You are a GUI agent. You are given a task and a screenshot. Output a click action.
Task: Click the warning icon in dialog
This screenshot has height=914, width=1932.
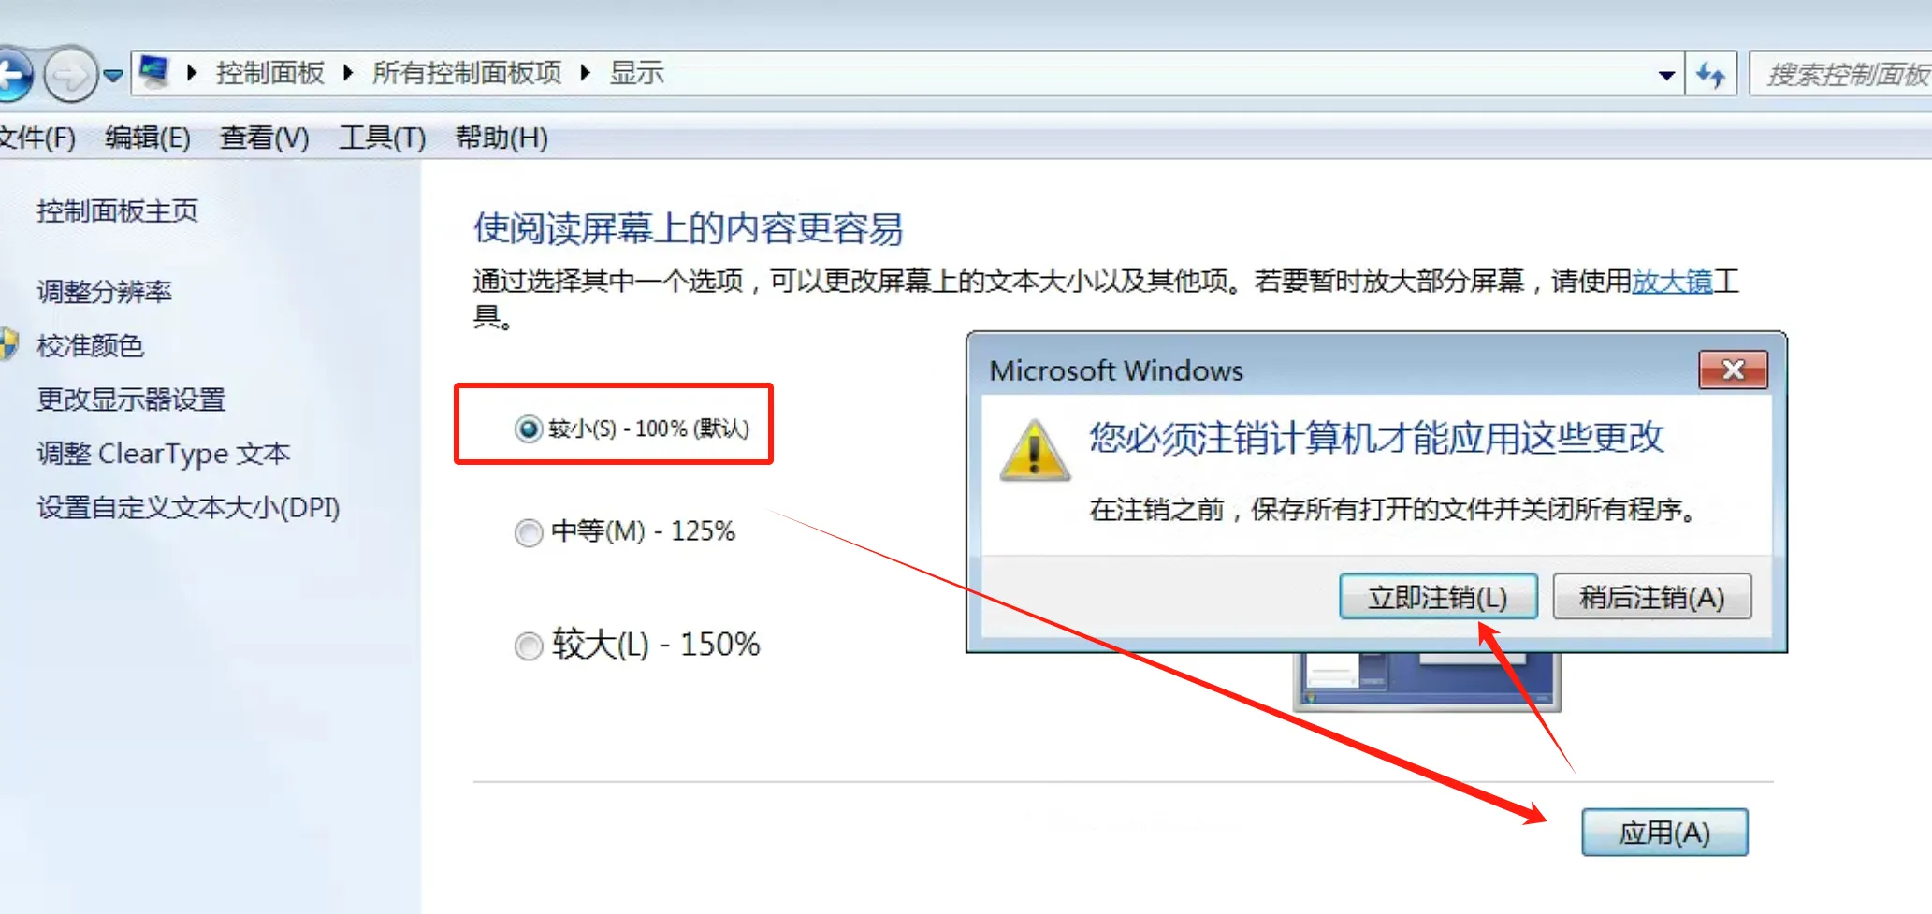[1035, 451]
